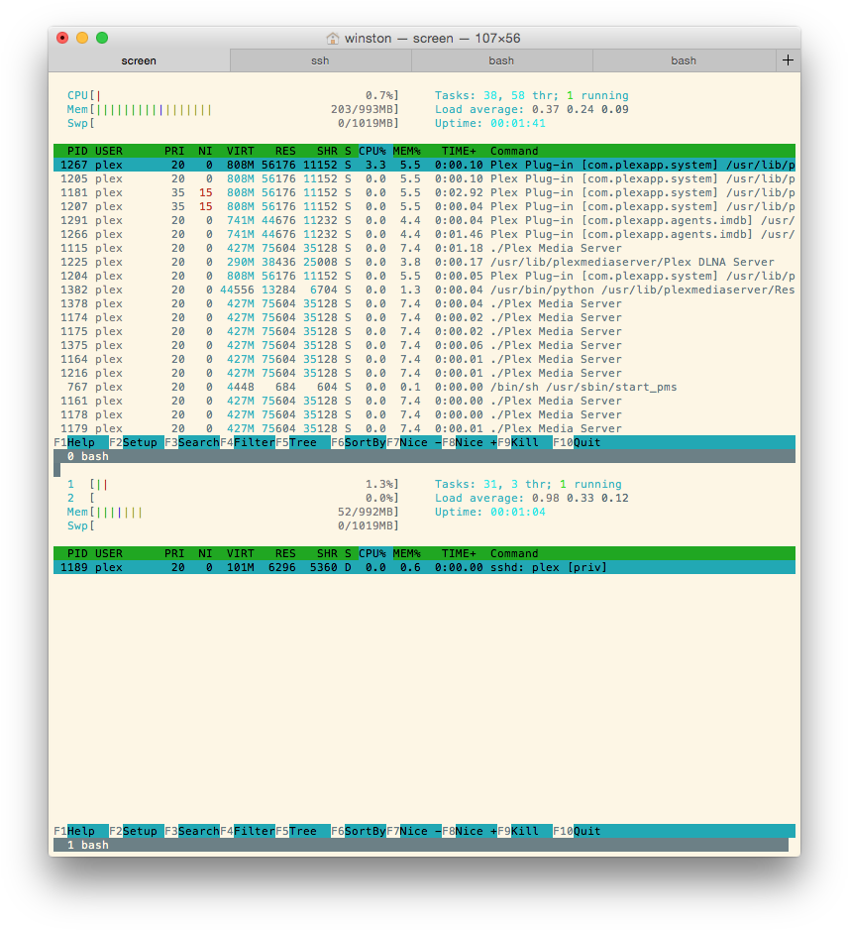
Task: Click the '1 bash' screen status line
Action: tap(421, 845)
